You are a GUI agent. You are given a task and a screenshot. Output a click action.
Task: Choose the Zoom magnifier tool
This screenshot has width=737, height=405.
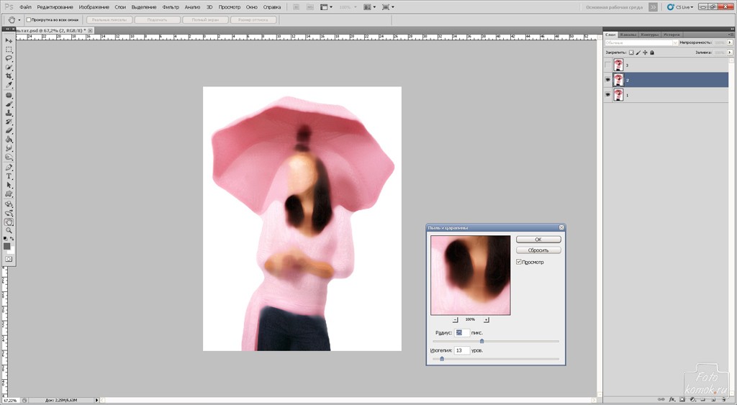point(9,230)
